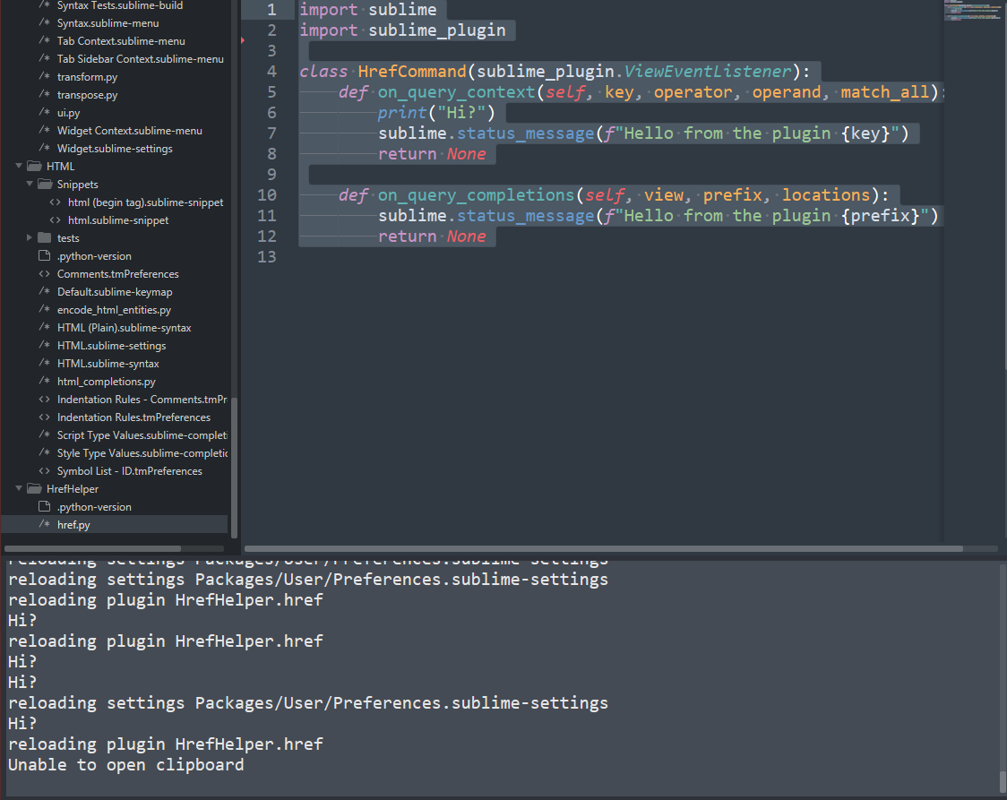Expand the tests folder arrow

pyautogui.click(x=29, y=237)
